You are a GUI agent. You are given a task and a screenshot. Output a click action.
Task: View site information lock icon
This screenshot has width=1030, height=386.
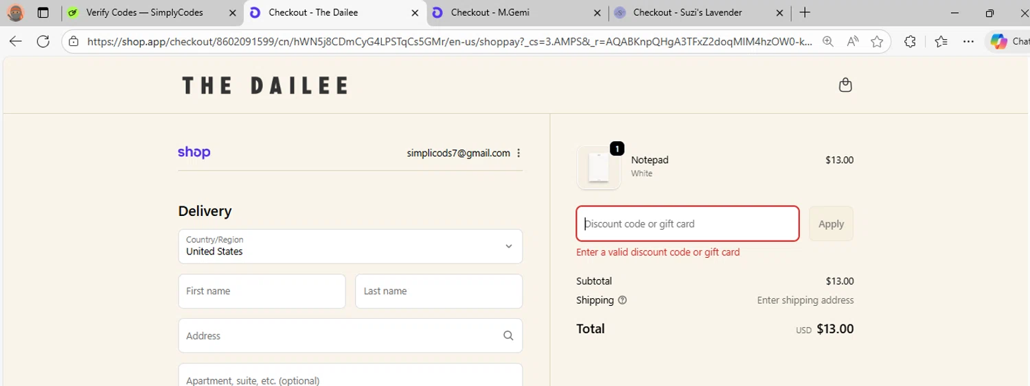(x=74, y=41)
